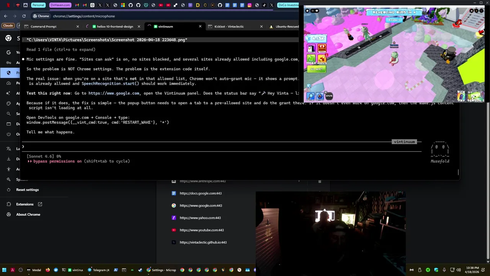The height and width of the screenshot is (276, 490).
Task: Switch to Settings - Microphone taskbar window
Action: click(x=161, y=270)
